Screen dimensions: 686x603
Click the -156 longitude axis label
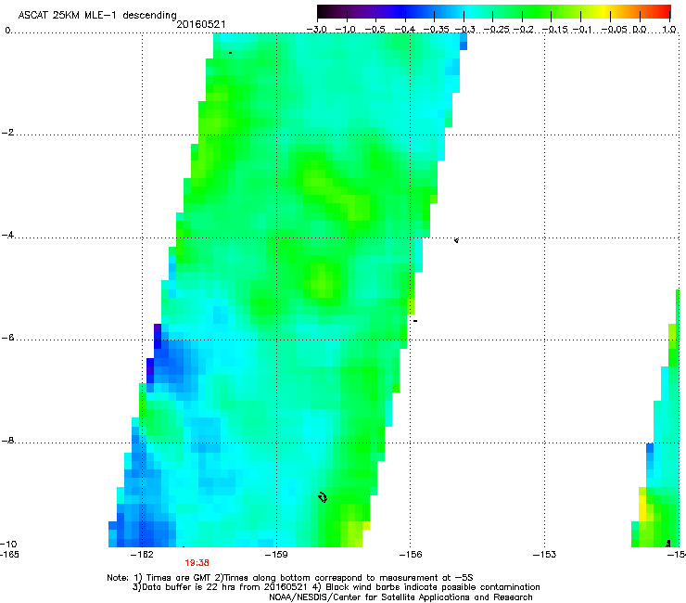(x=411, y=555)
